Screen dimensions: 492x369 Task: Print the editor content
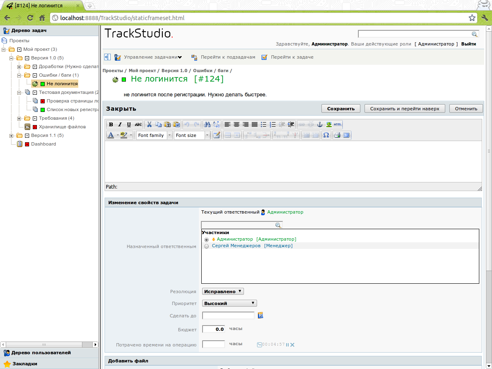pyautogui.click(x=337, y=135)
